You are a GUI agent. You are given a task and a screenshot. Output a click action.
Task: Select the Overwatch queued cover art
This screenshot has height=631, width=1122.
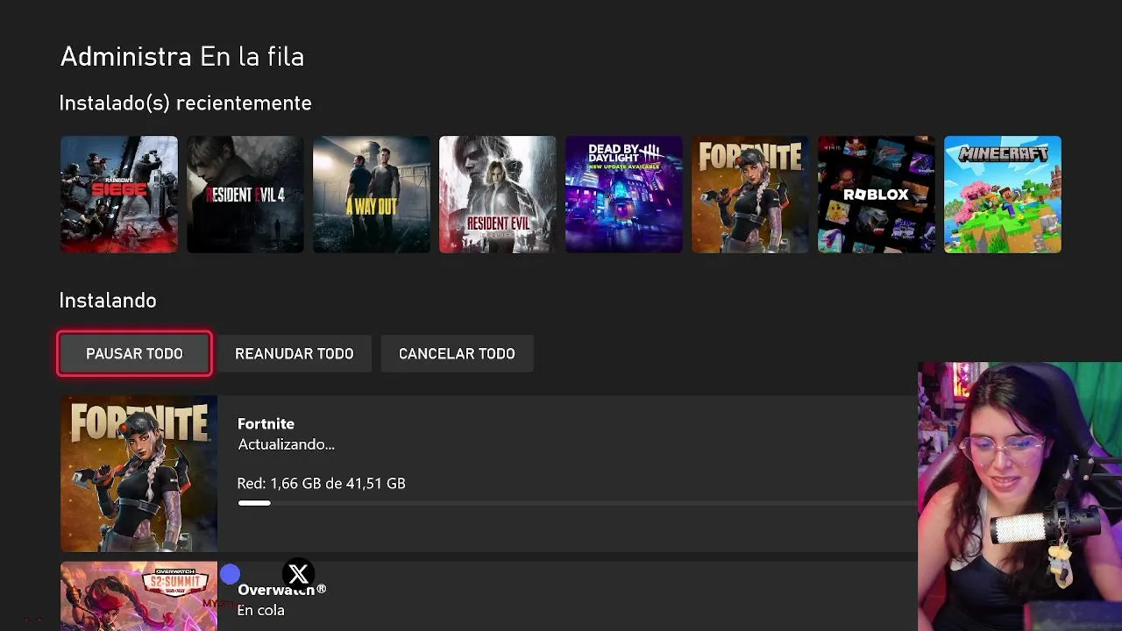coord(138,596)
